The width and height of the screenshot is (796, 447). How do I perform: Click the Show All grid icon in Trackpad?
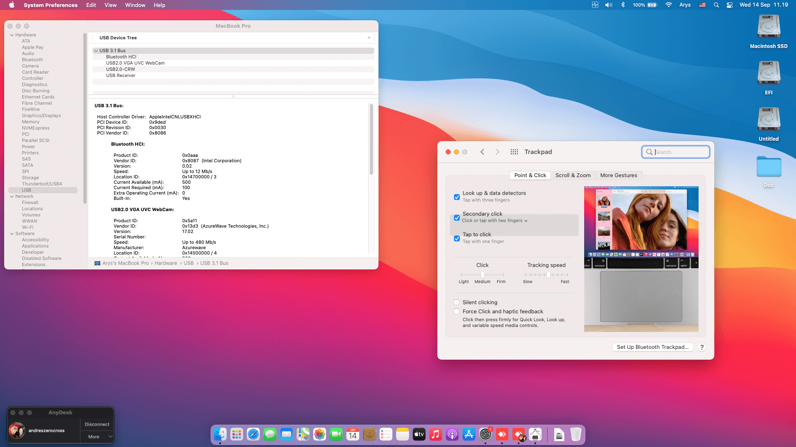point(514,152)
